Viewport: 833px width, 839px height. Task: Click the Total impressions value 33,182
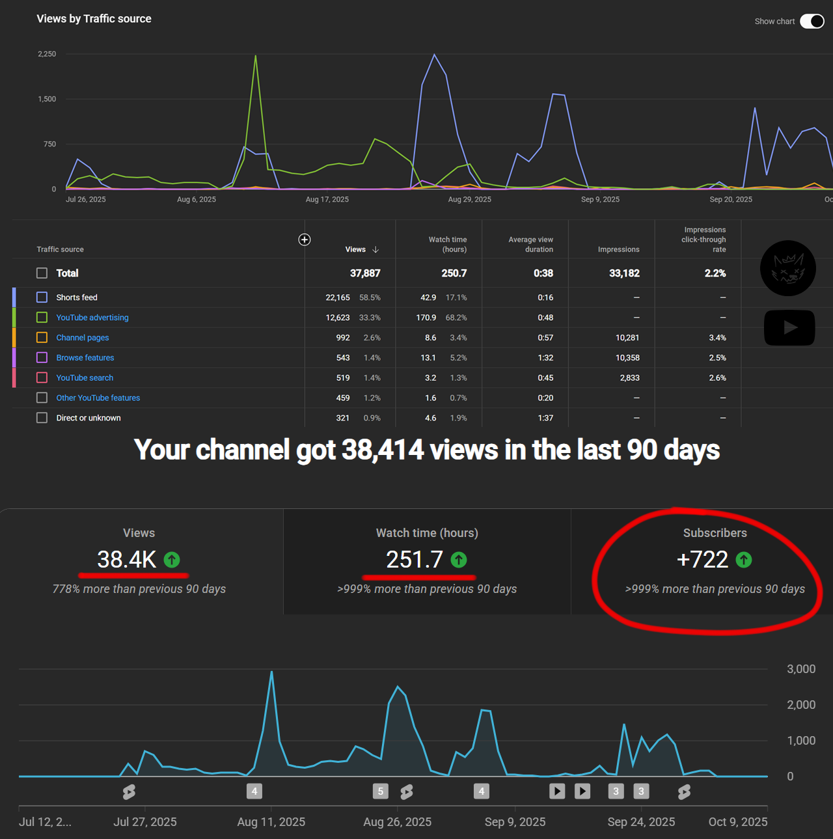[624, 273]
